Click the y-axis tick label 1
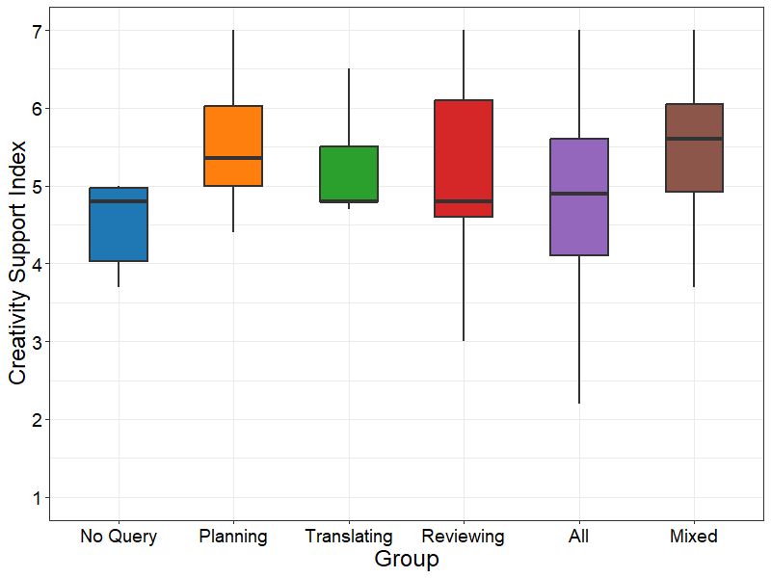The height and width of the screenshot is (578, 771). pyautogui.click(x=36, y=498)
